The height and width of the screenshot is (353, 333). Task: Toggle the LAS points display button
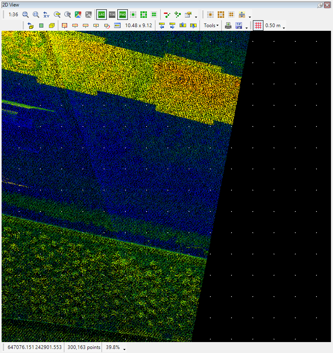coord(101,15)
